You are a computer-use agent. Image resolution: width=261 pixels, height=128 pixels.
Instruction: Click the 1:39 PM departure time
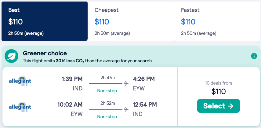(x=72, y=79)
